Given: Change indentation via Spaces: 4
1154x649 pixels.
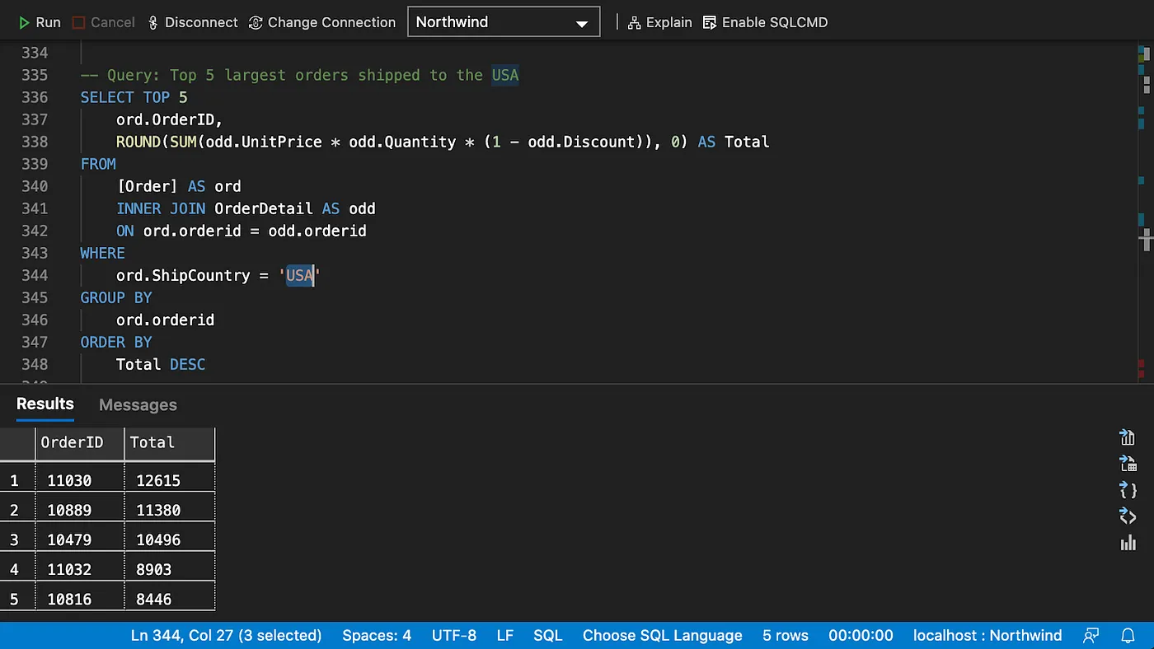Looking at the screenshot, I should click(377, 635).
